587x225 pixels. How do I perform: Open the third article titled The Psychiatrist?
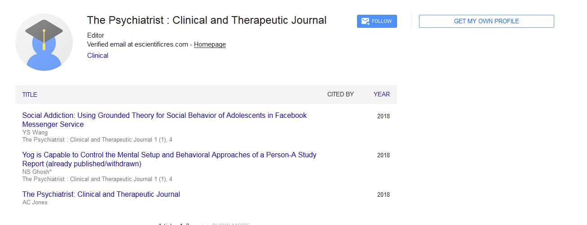point(101,195)
